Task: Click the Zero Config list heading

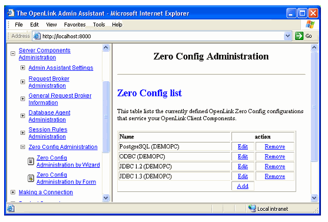Action: tap(150, 93)
